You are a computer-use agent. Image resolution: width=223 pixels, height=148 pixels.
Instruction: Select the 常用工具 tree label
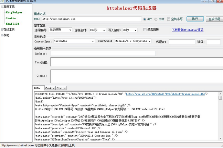point(9,7)
